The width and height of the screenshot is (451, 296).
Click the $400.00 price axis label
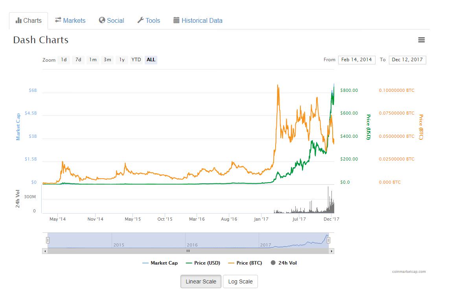[349, 136]
